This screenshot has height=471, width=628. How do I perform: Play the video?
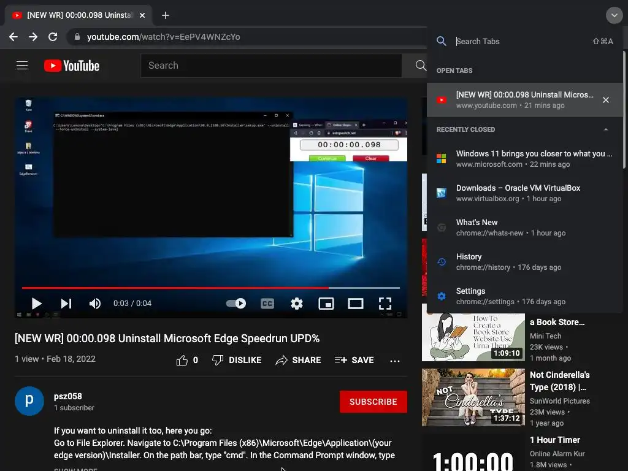[x=36, y=304]
